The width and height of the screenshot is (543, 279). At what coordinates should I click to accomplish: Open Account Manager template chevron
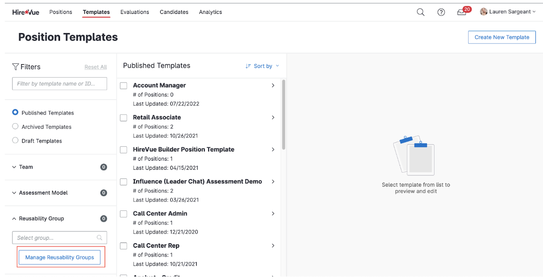[273, 85]
